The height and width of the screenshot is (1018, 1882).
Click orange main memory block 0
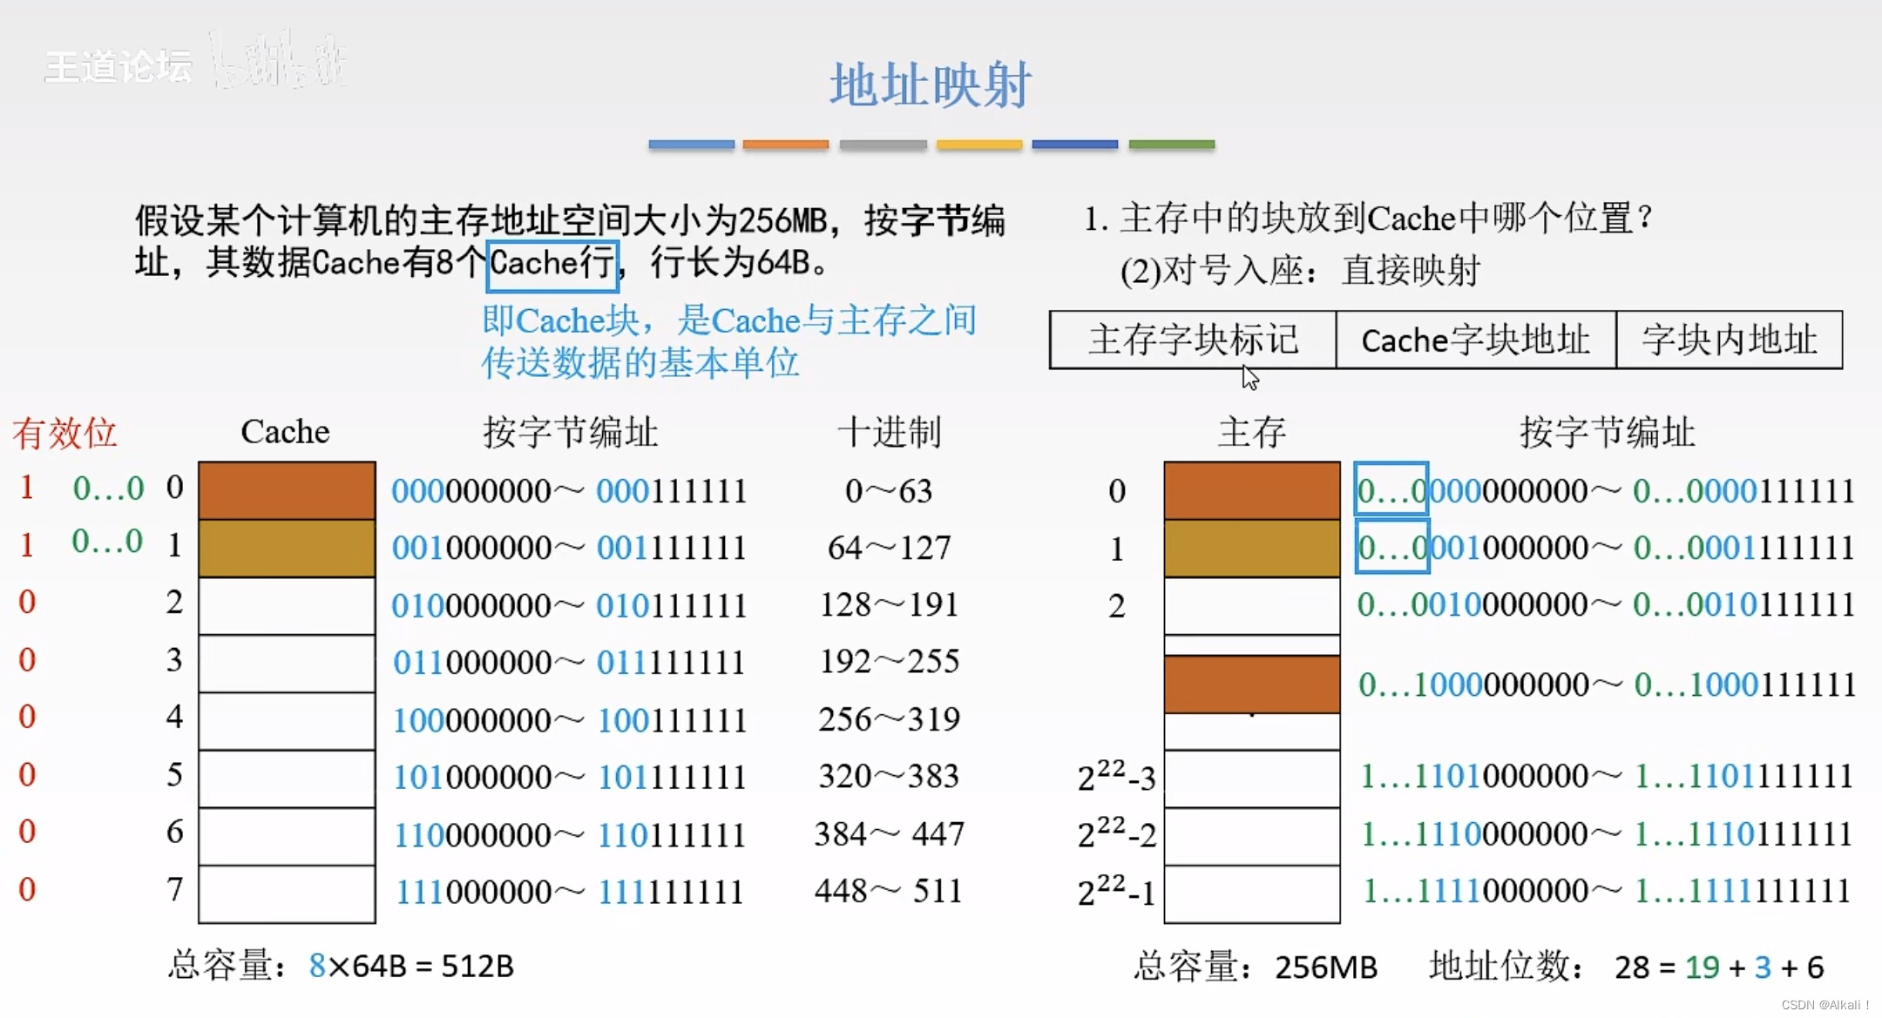click(x=1251, y=490)
